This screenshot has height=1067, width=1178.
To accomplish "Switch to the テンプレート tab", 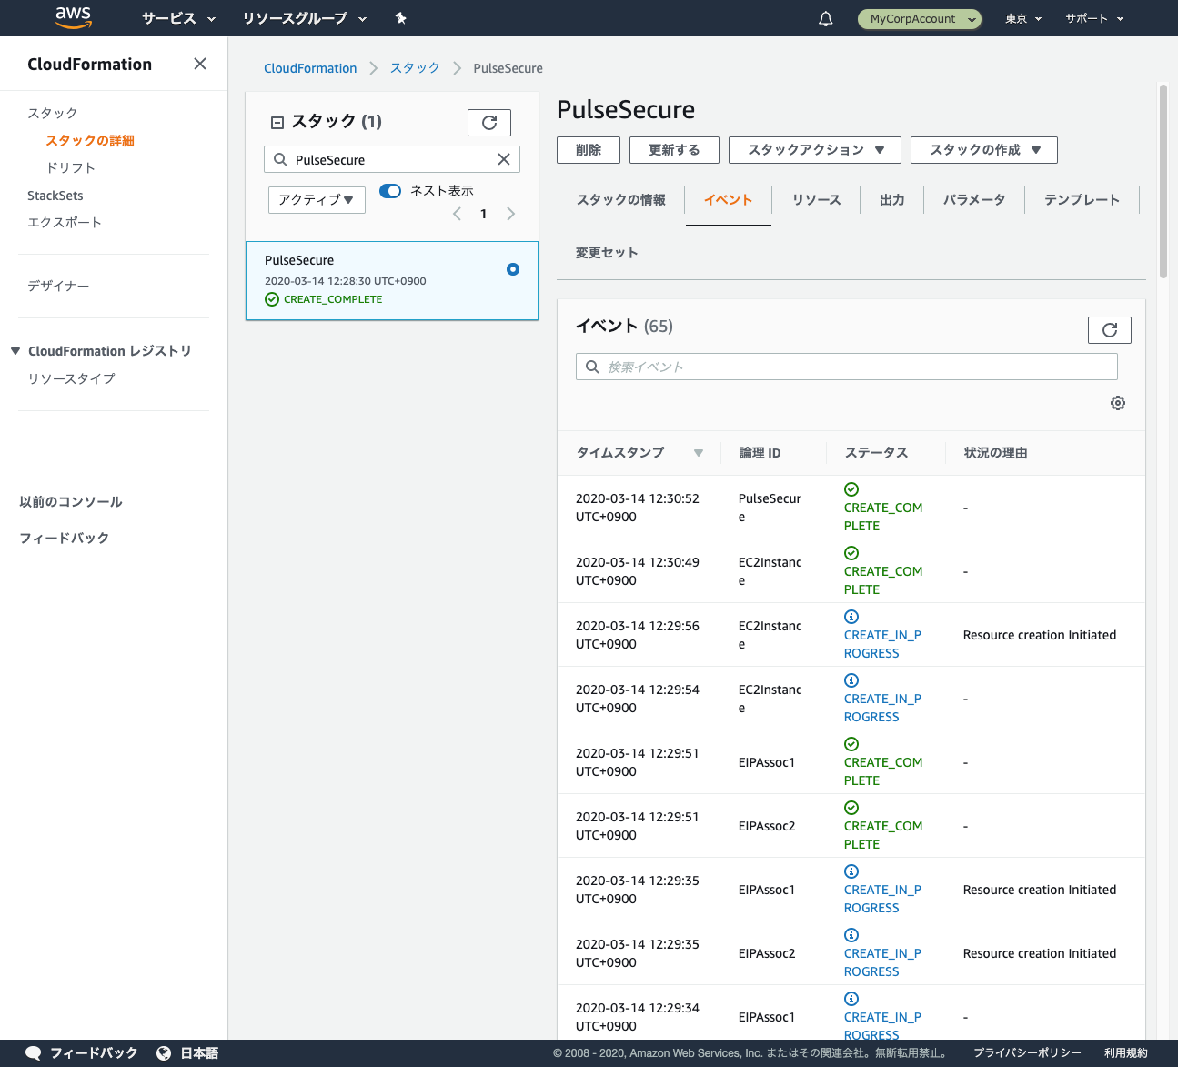I will [1082, 199].
